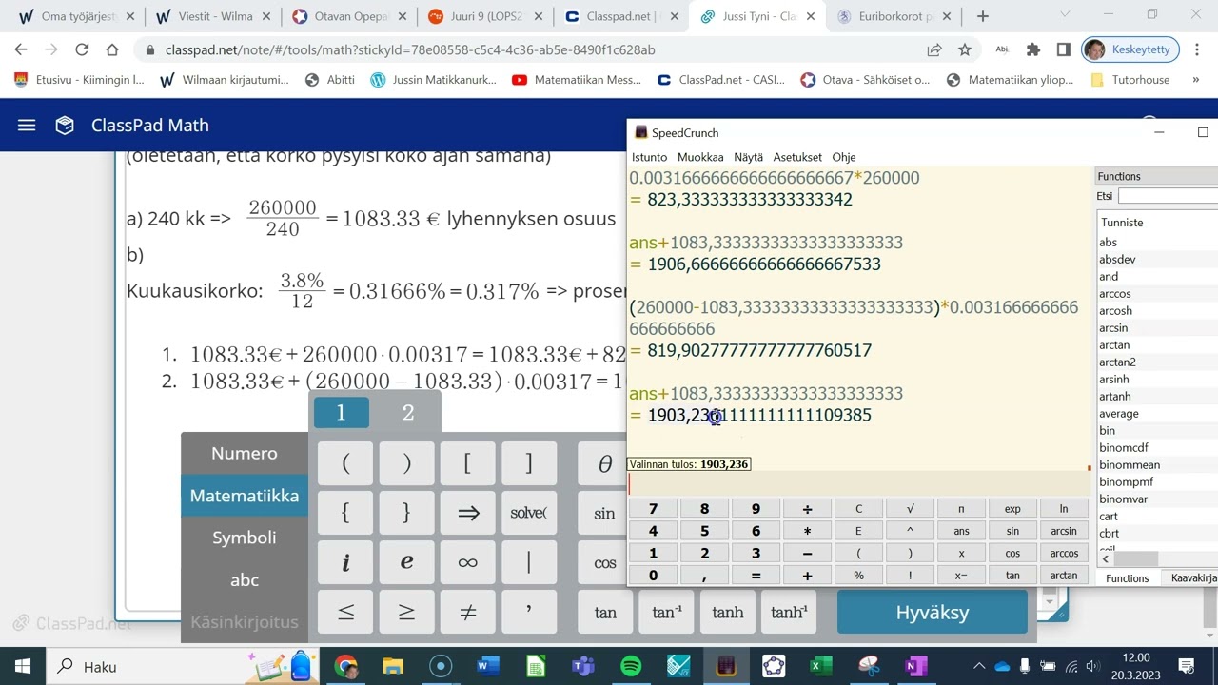Open the Abitti bookmark
The width and height of the screenshot is (1218, 685).
330,80
